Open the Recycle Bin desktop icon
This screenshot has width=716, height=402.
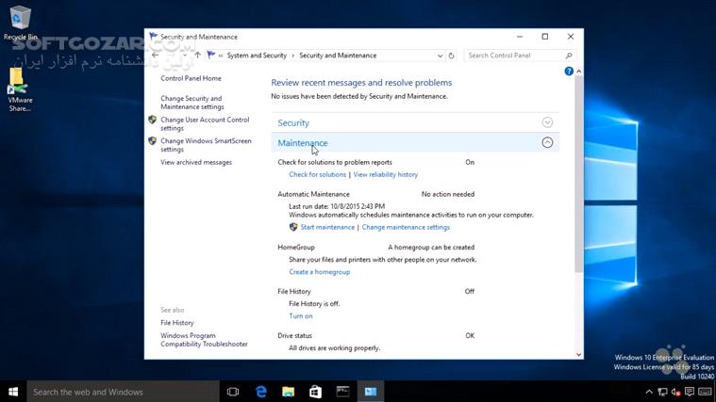(20, 23)
